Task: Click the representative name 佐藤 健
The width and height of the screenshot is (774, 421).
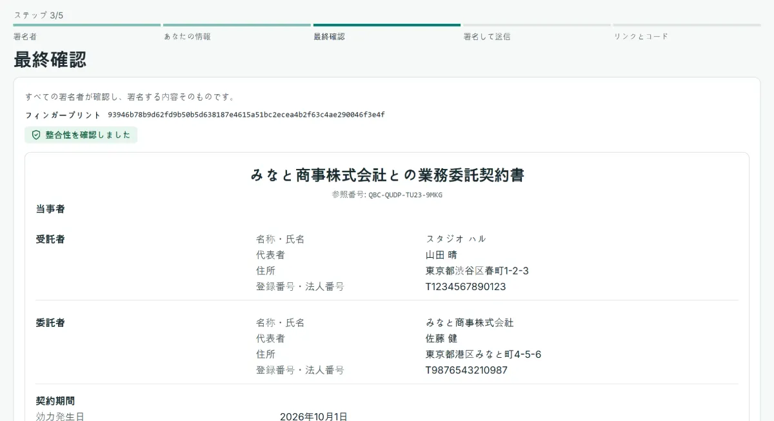Action: pos(441,338)
